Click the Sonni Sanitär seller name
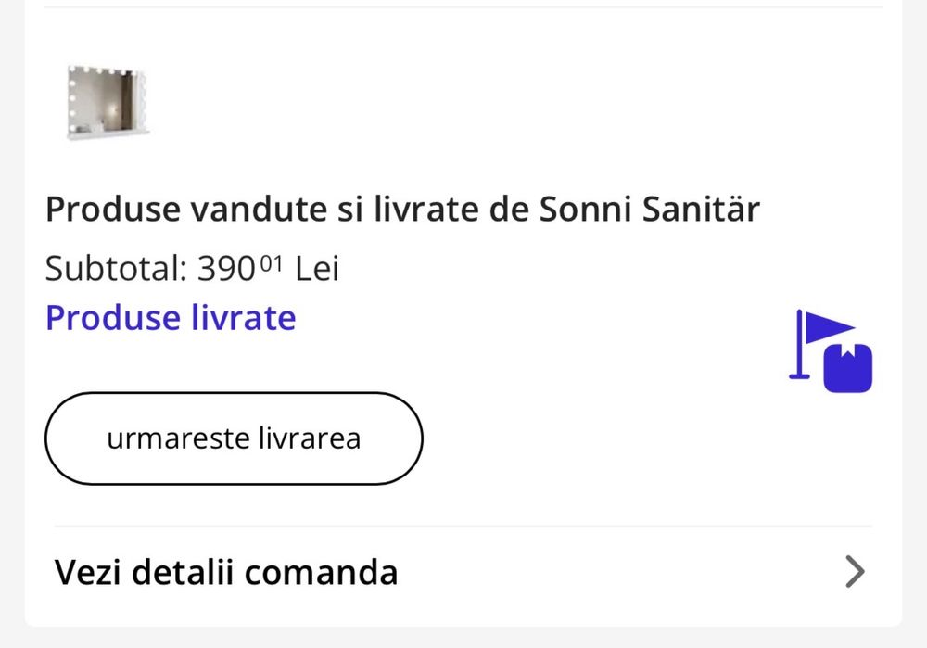This screenshot has height=648, width=927. pyautogui.click(x=650, y=210)
